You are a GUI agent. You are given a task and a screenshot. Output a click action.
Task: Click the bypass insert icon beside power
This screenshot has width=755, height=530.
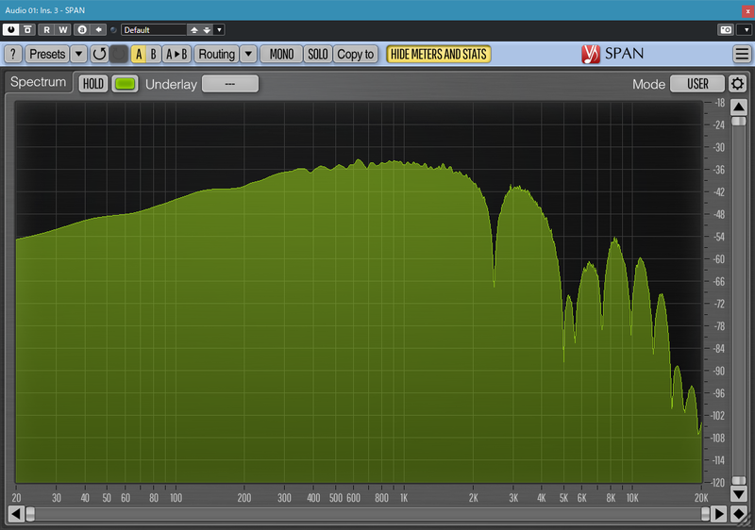27,30
